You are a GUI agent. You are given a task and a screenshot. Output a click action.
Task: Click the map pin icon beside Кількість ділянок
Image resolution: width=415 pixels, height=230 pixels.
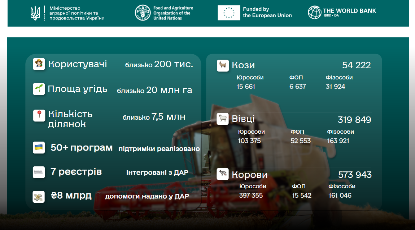(x=39, y=115)
